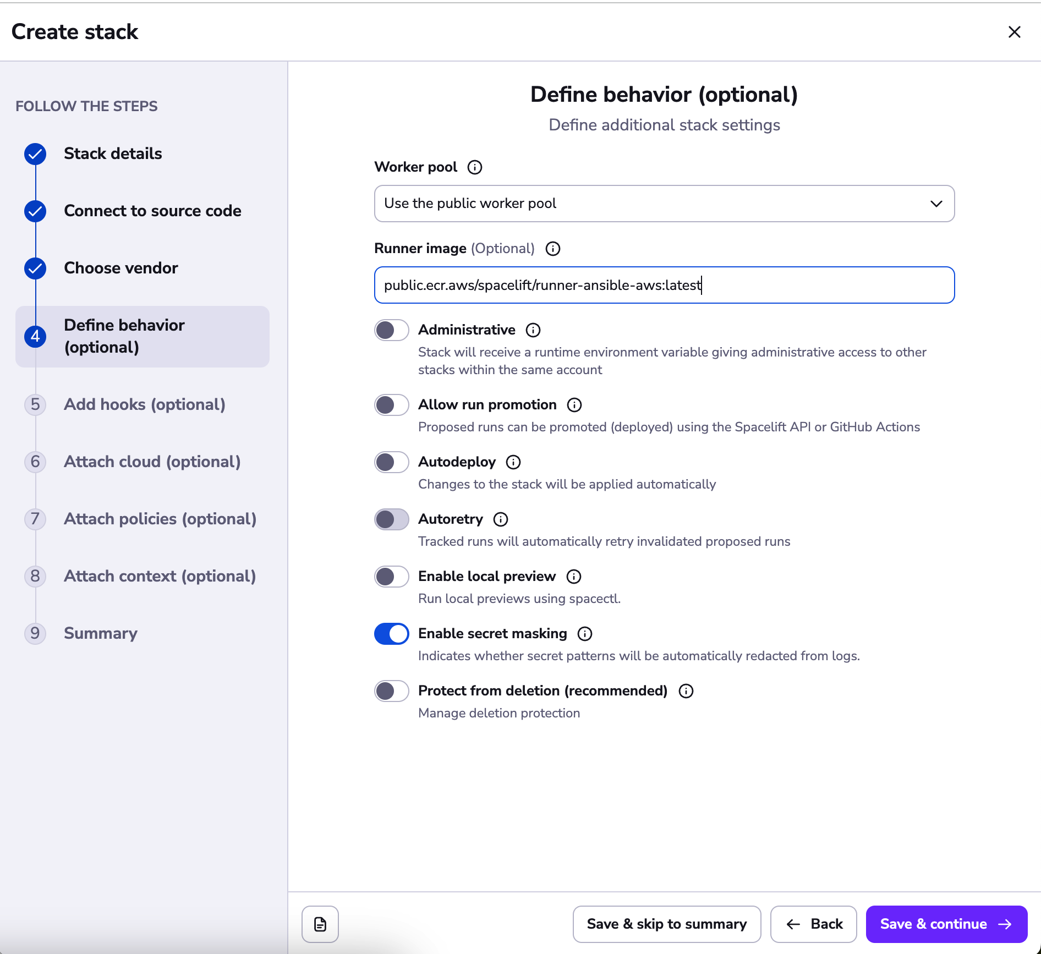Click the document icon button at bottom

[x=320, y=924]
